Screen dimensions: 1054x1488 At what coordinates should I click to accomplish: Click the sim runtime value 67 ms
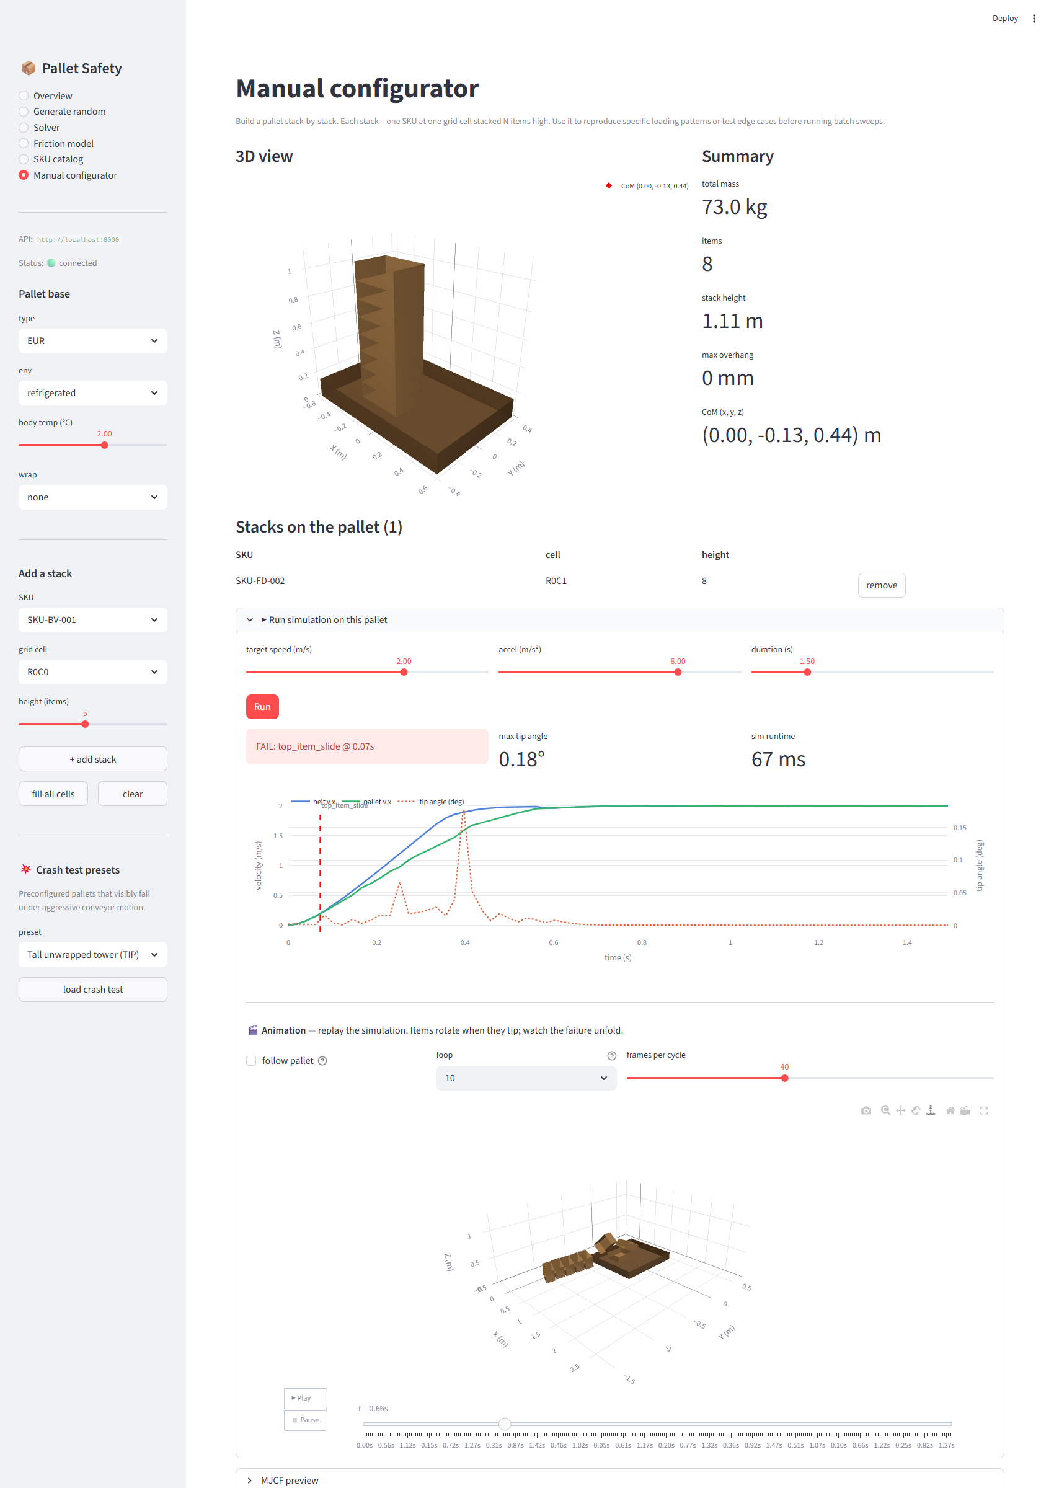click(x=778, y=759)
